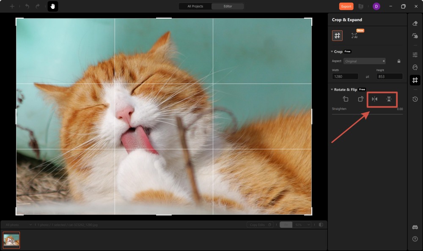Swap the Width and Height values
The height and width of the screenshot is (251, 423).
(367, 76)
